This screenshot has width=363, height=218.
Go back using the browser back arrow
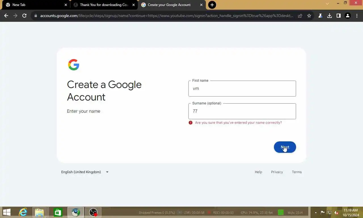point(6,16)
